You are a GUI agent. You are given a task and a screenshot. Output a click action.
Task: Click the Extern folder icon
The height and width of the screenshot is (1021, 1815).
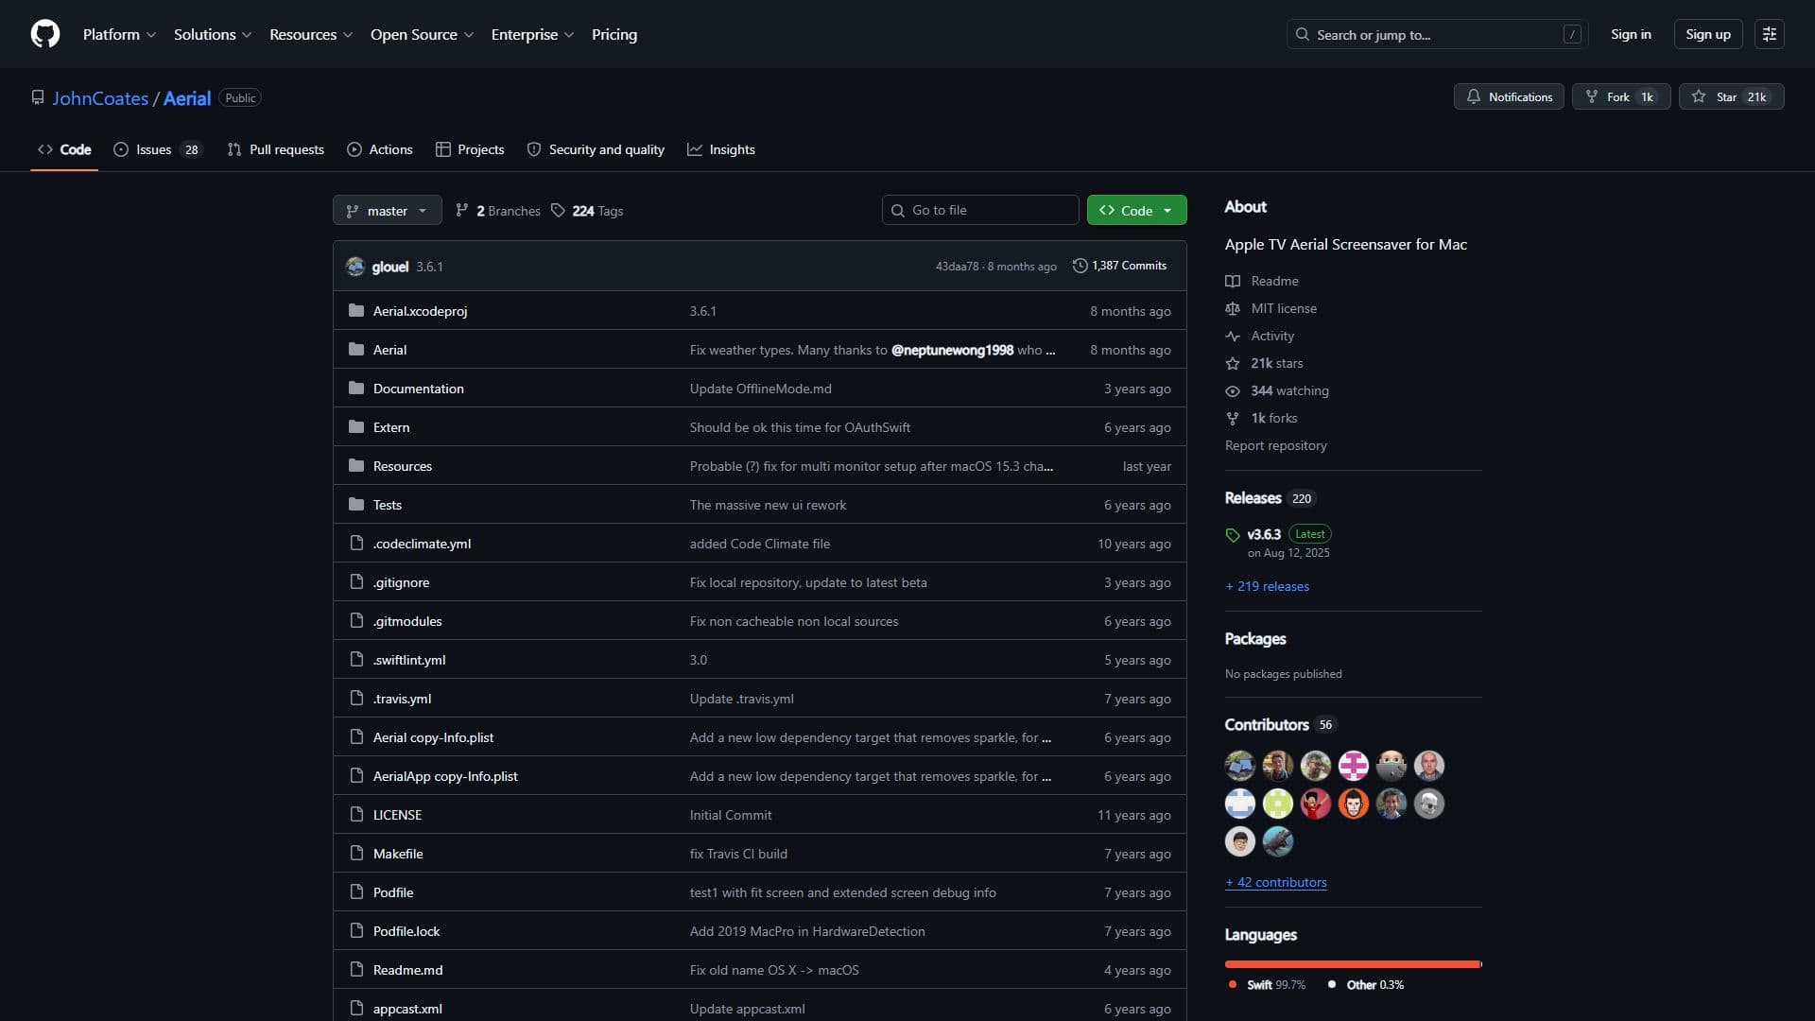click(356, 426)
